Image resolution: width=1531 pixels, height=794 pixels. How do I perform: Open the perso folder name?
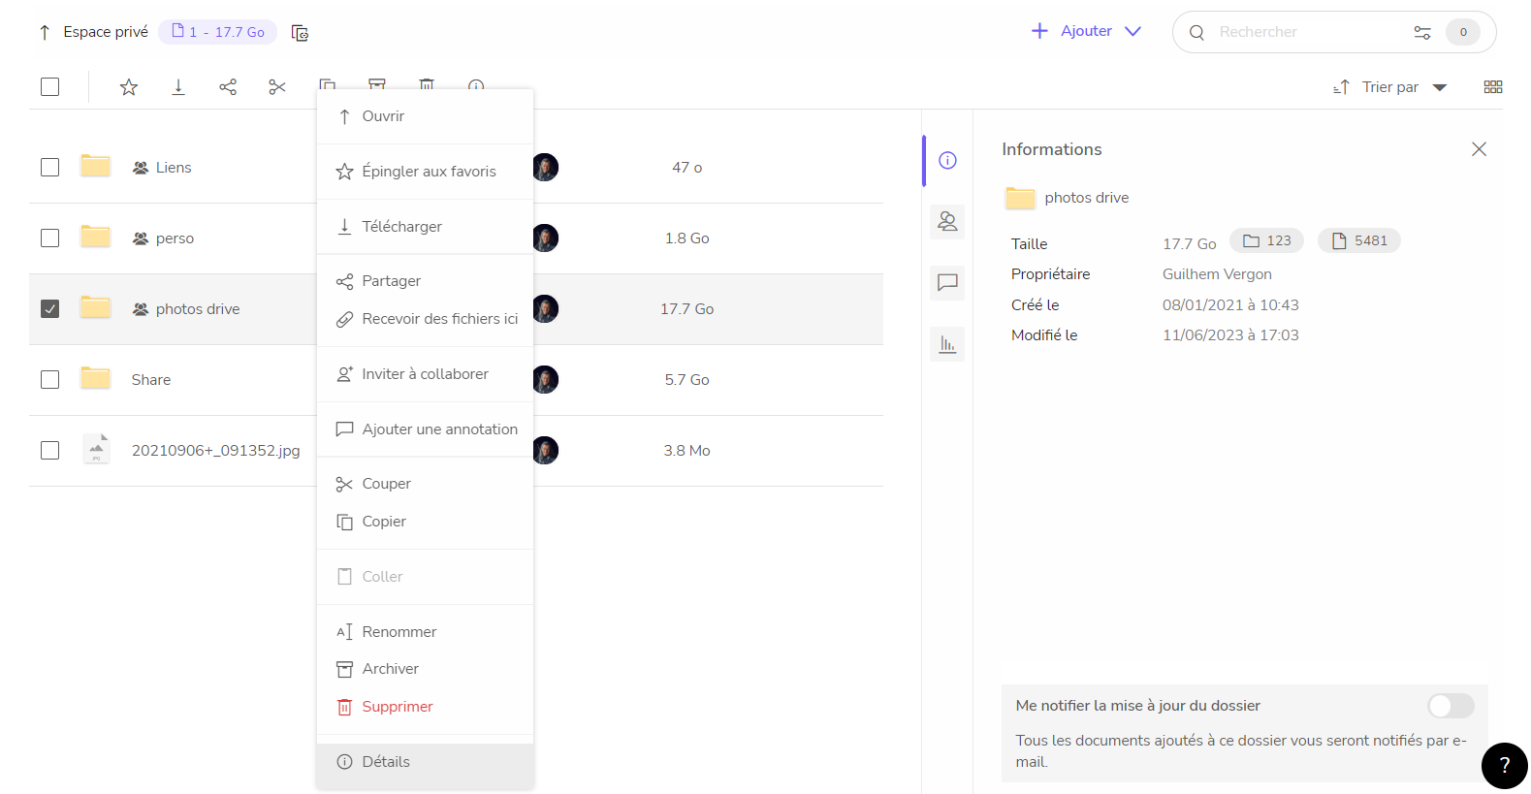175,238
